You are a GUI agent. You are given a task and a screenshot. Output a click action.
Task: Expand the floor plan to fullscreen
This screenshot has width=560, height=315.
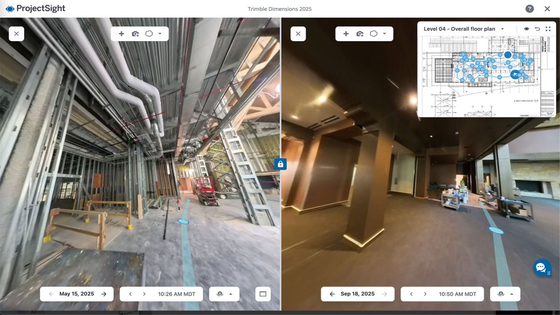click(549, 28)
